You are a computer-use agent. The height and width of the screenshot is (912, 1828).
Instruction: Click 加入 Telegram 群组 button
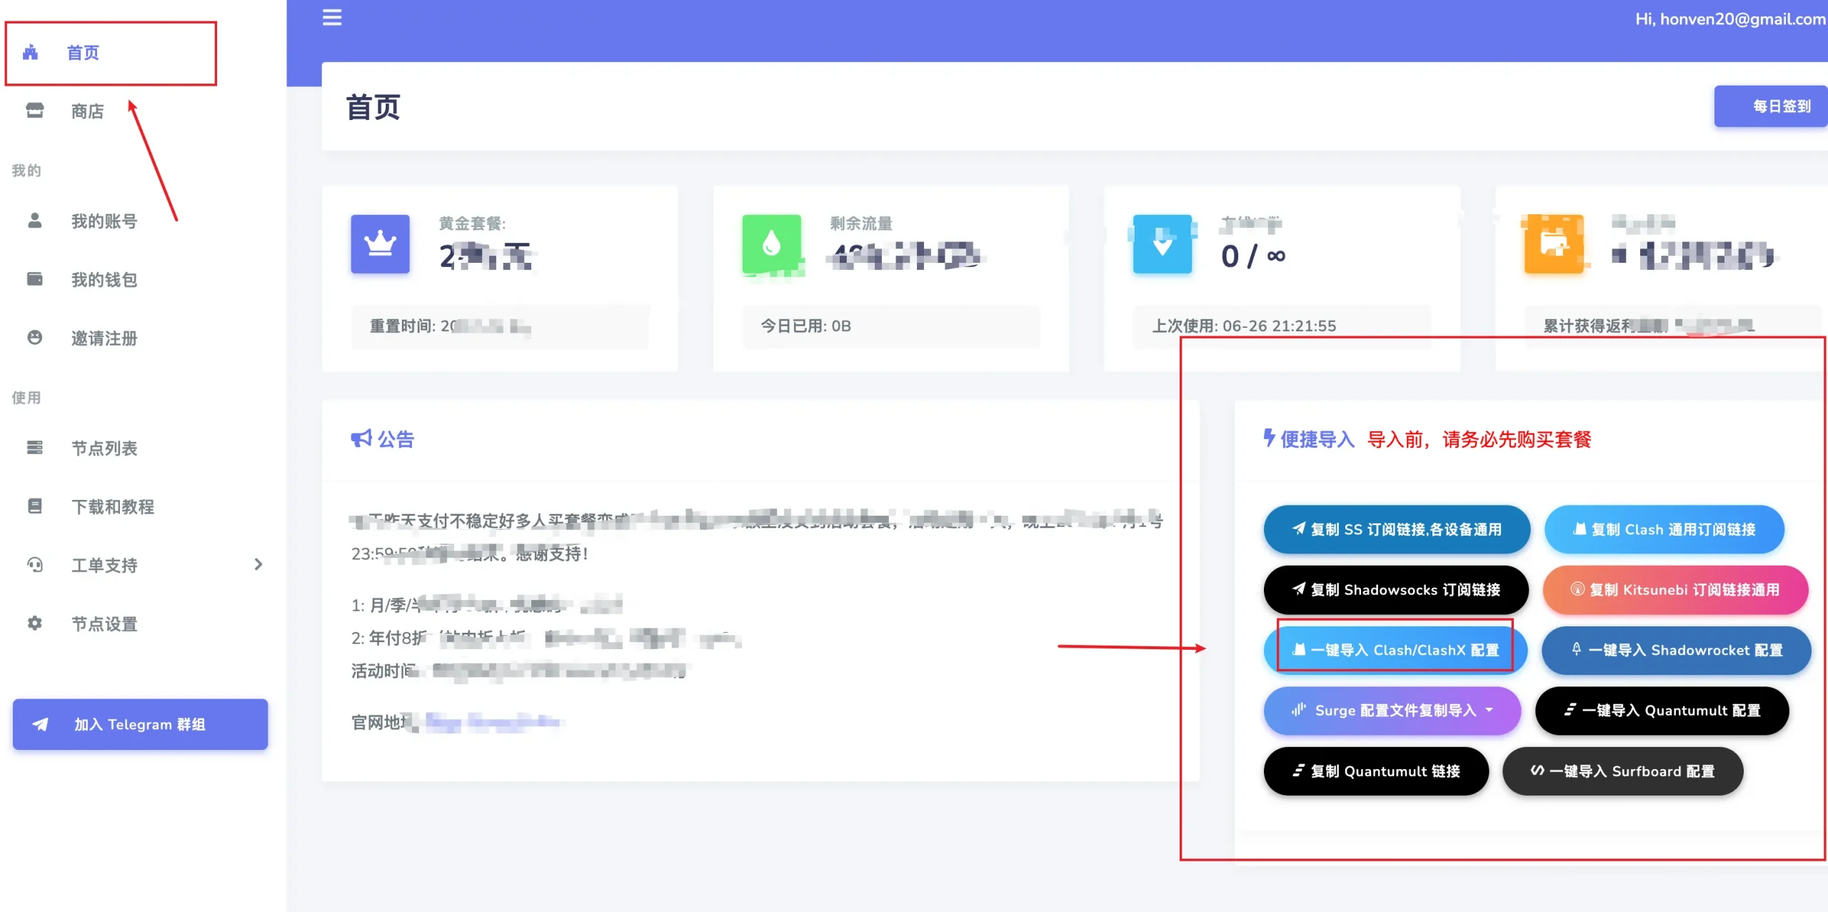coord(140,724)
